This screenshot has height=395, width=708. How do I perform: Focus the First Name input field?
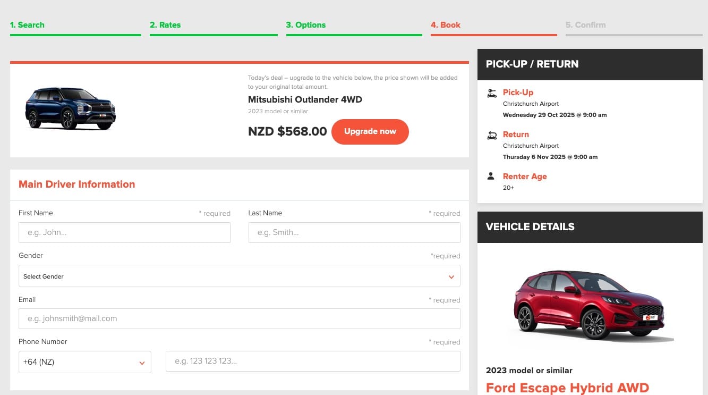124,233
